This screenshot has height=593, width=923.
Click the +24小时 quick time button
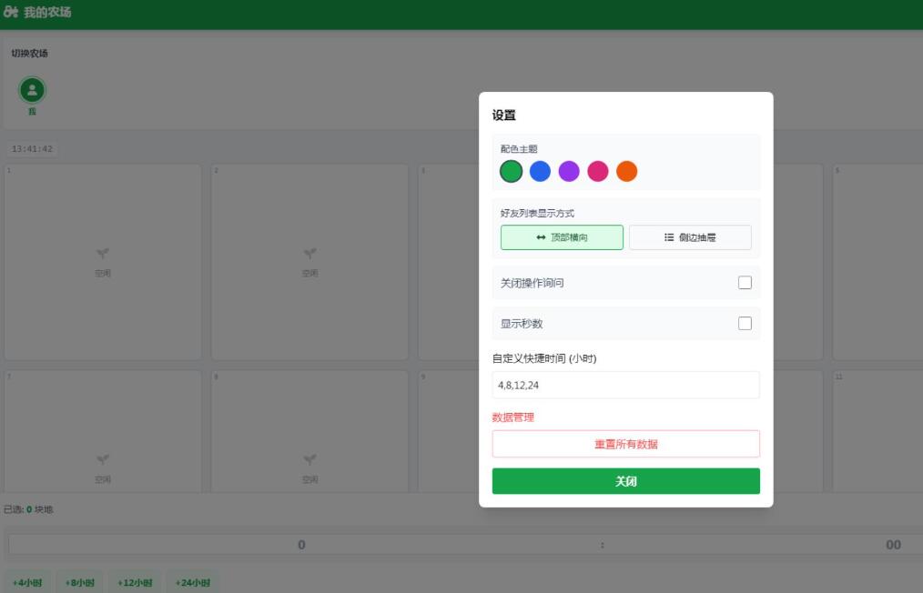190,582
